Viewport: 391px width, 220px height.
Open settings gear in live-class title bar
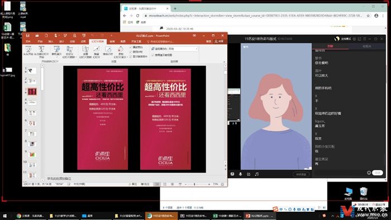(x=354, y=39)
